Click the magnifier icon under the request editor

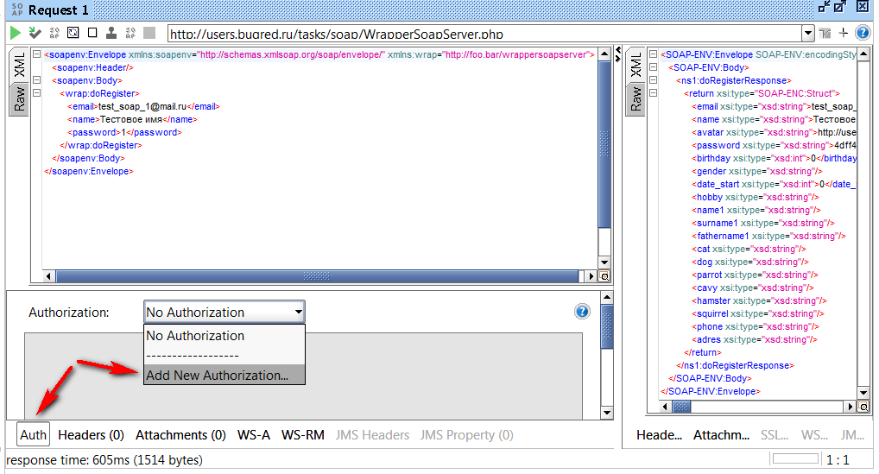tap(604, 276)
